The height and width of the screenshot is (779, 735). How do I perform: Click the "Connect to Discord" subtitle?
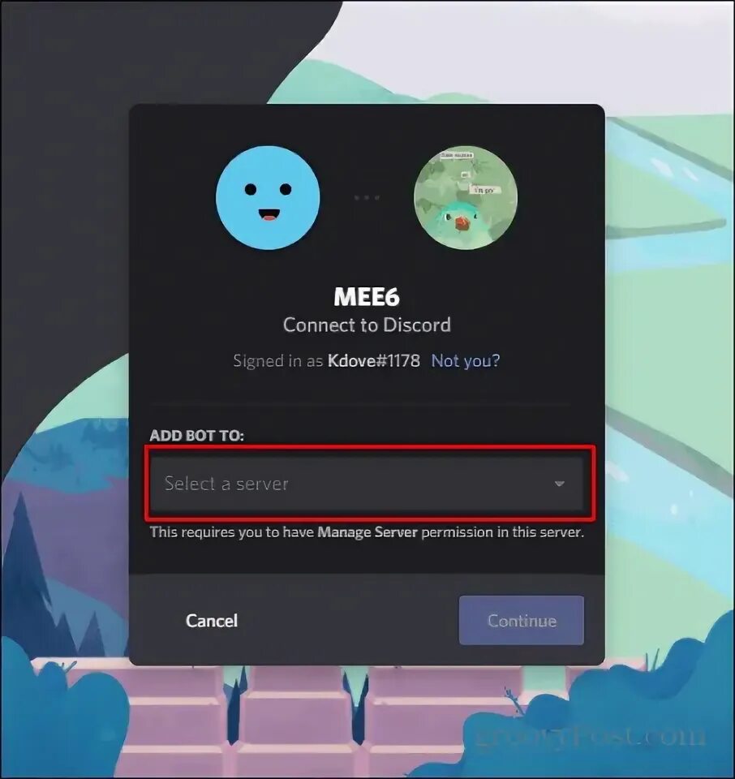point(367,325)
